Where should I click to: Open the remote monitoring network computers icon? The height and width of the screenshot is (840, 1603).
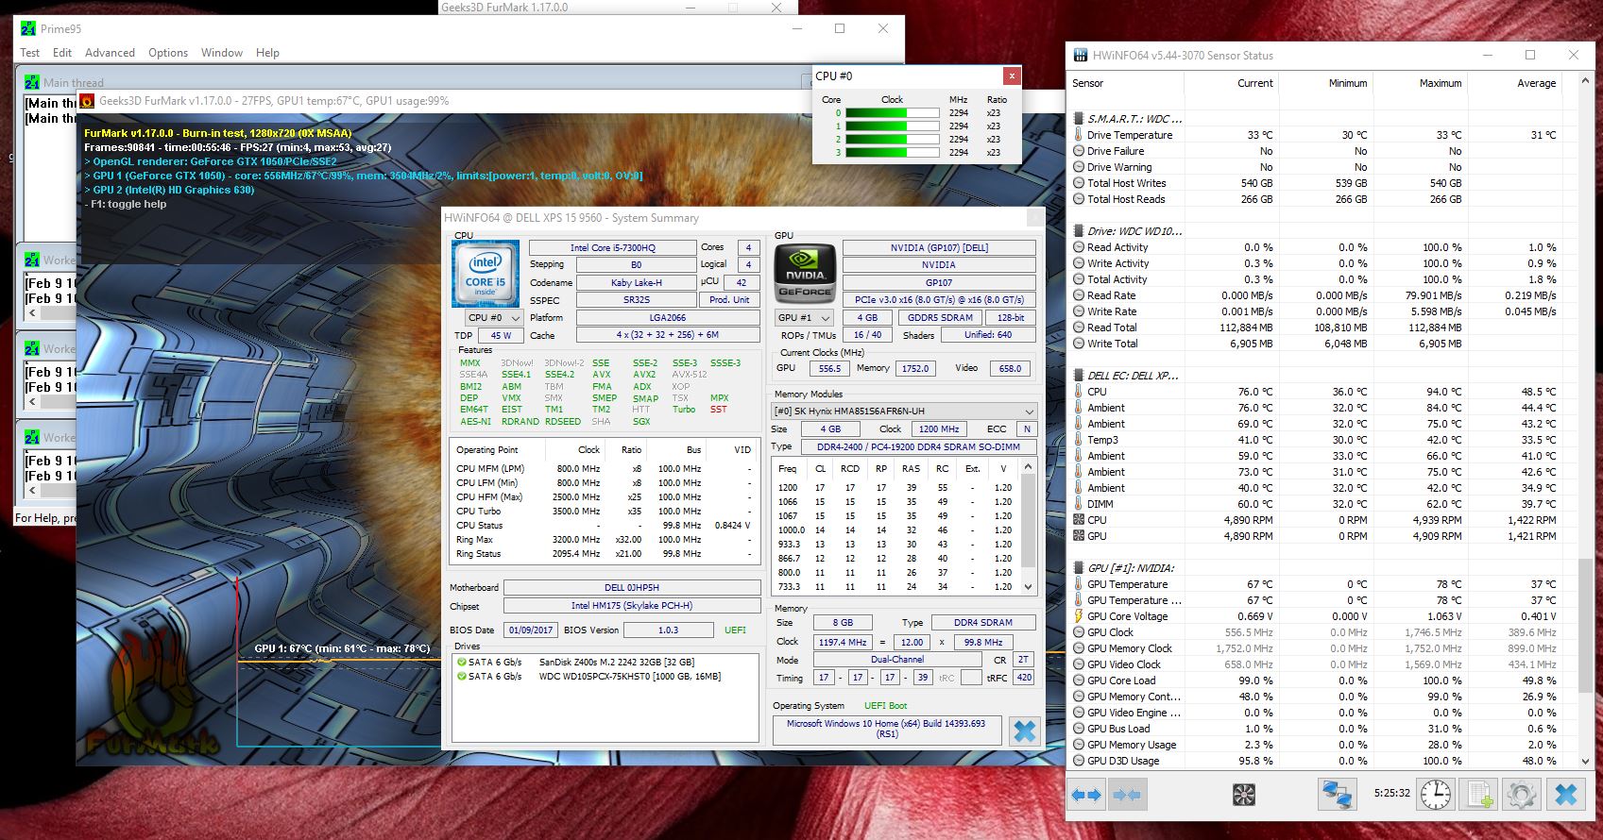1337,795
